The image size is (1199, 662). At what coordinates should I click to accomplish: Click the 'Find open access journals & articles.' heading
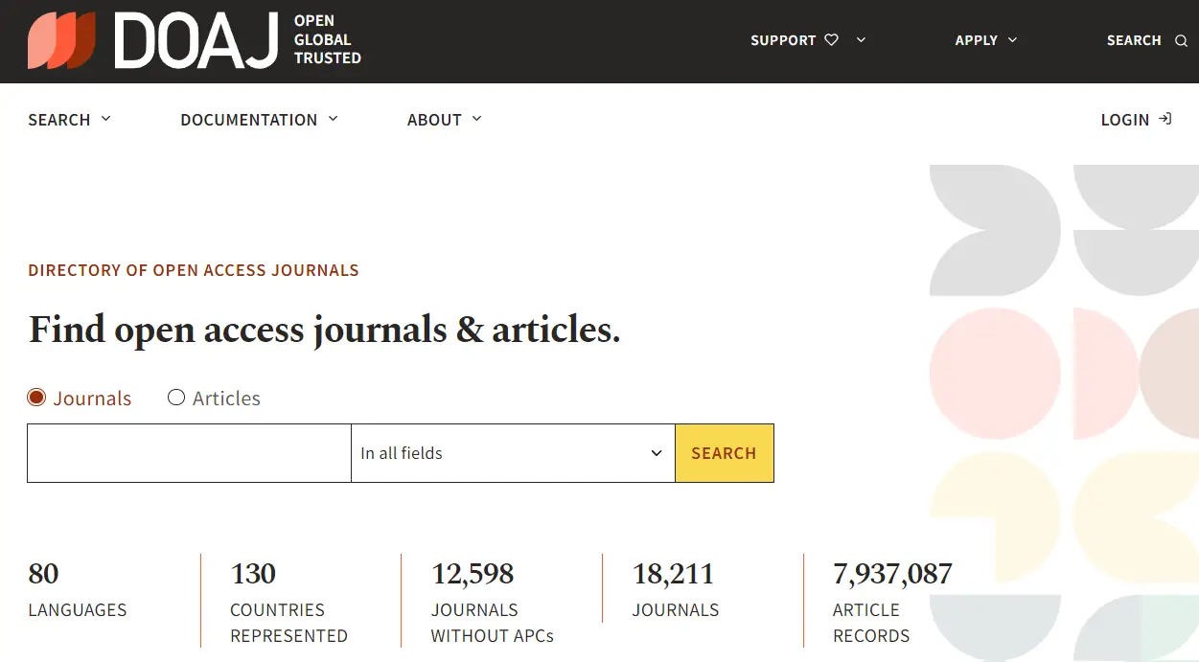pos(325,331)
